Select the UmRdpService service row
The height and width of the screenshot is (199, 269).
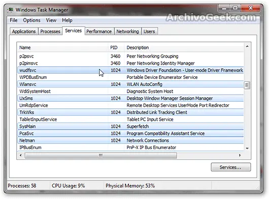[x=130, y=105]
